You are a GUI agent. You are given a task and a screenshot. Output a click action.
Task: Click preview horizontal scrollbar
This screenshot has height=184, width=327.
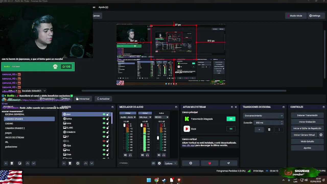pyautogui.click(x=184, y=91)
